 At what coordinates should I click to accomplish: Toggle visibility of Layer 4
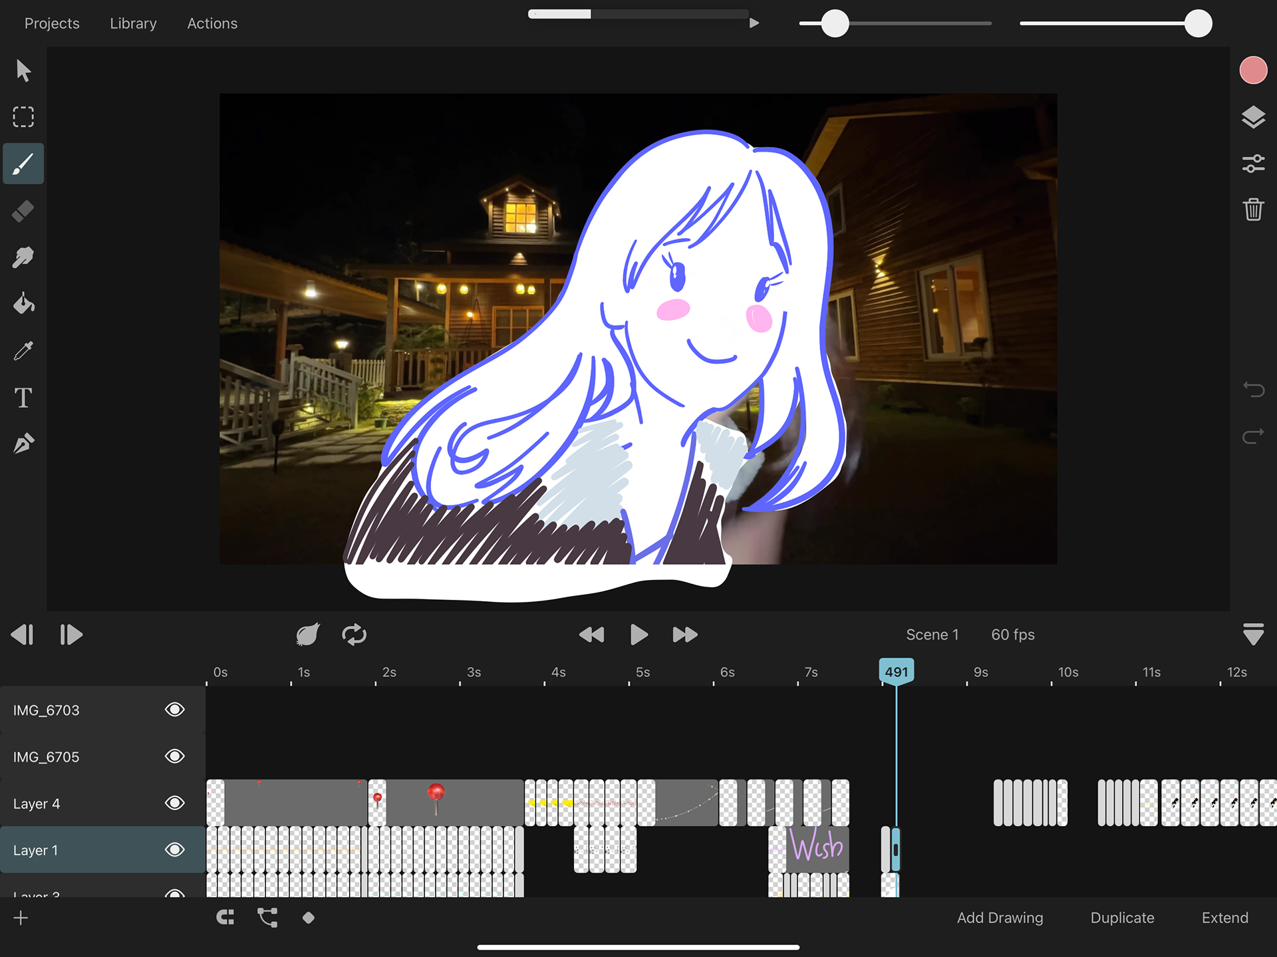(x=174, y=803)
